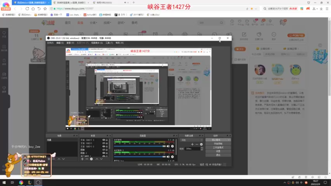Mute the second mixer channel speaker
The width and height of the screenshot is (331, 186).
pyautogui.click(x=168, y=157)
